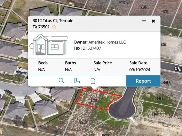Close the 3012 Titus Ct popup
The width and height of the screenshot is (182, 136).
[153, 21]
